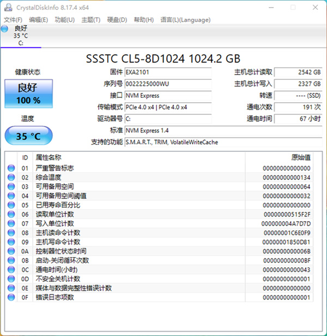Select the 综合温度 attribute row
Viewport: 327px width, 336px height.
[159, 178]
